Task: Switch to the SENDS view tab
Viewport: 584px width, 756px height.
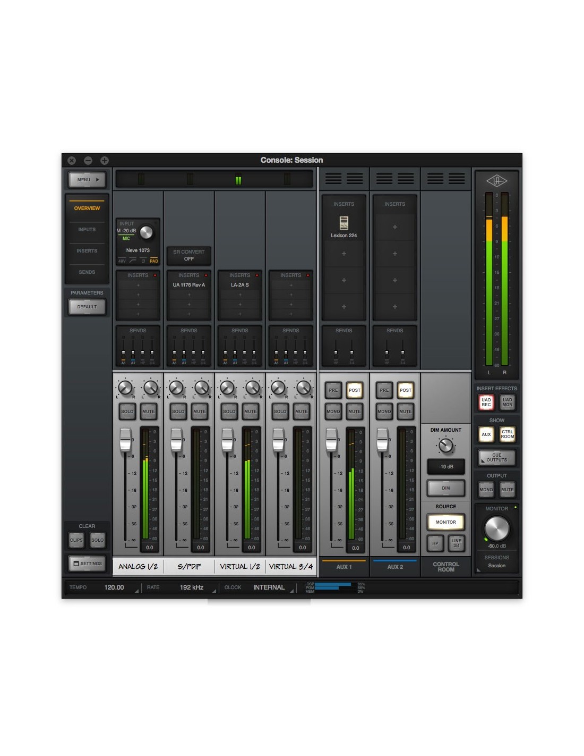Action: tap(87, 272)
